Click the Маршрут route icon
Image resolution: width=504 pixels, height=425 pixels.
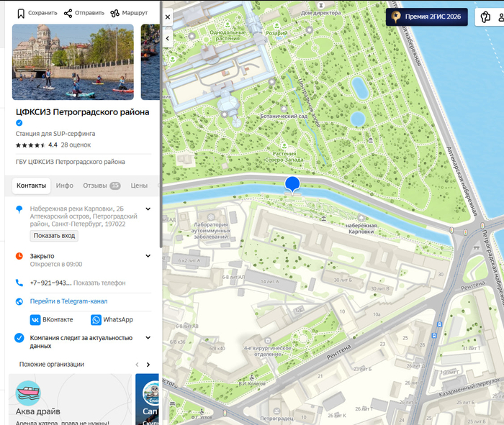click(x=114, y=13)
